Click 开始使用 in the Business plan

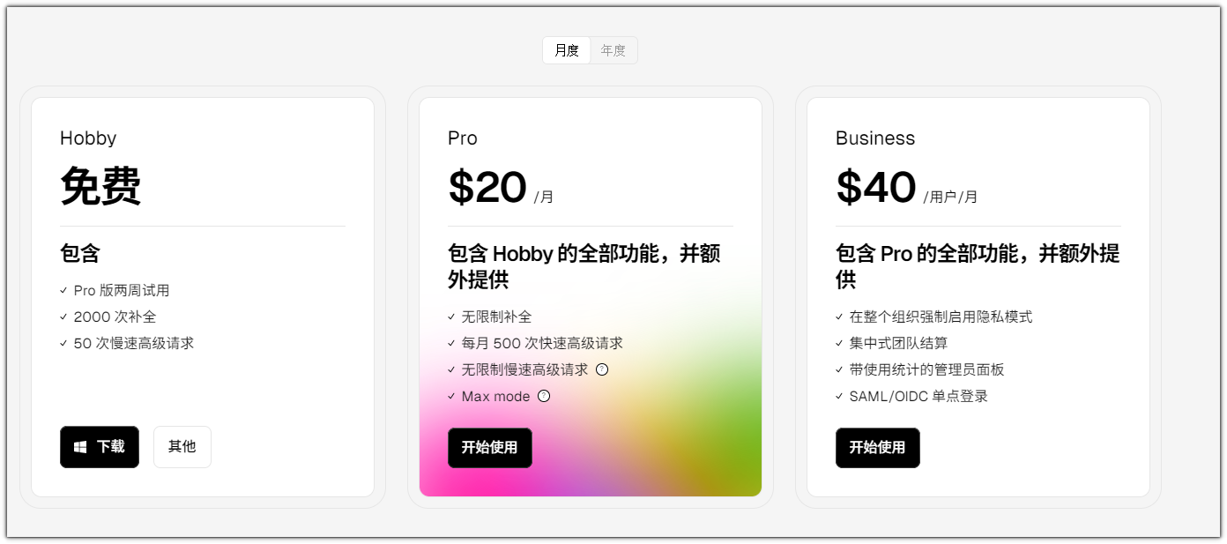(x=878, y=448)
